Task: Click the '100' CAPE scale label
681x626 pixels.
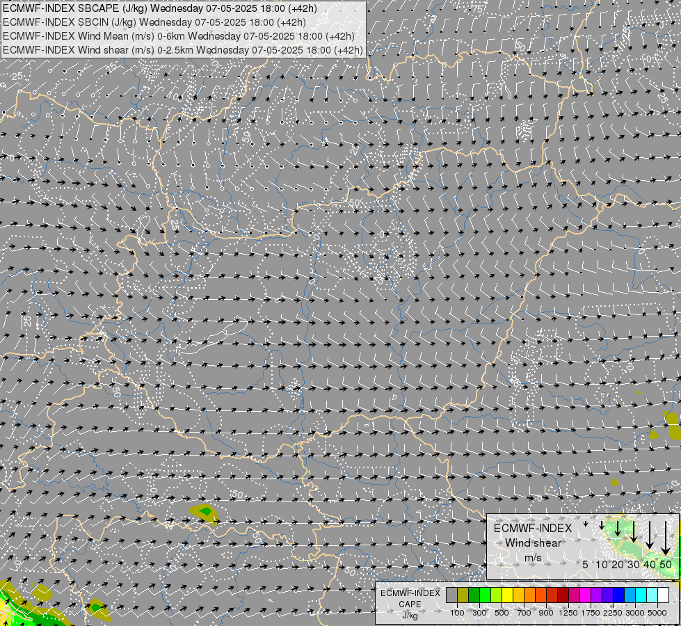Action: pyautogui.click(x=457, y=613)
